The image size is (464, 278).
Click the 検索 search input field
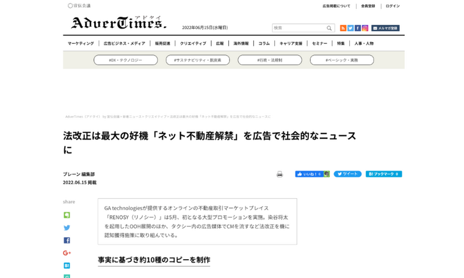point(298,28)
